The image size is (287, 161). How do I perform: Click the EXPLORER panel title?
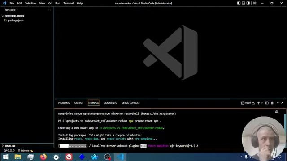[10, 10]
